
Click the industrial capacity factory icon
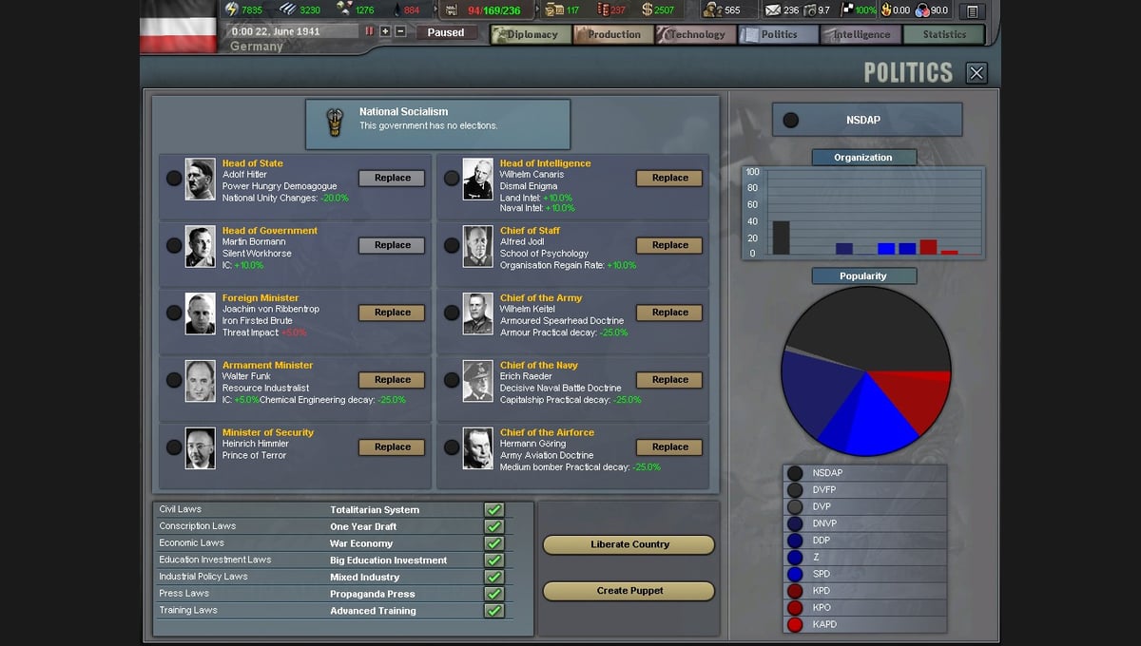click(x=451, y=10)
